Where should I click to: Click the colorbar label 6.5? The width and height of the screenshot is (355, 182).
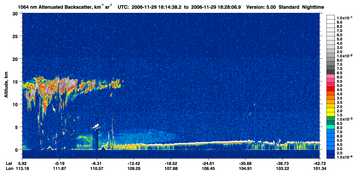click(x=339, y=73)
